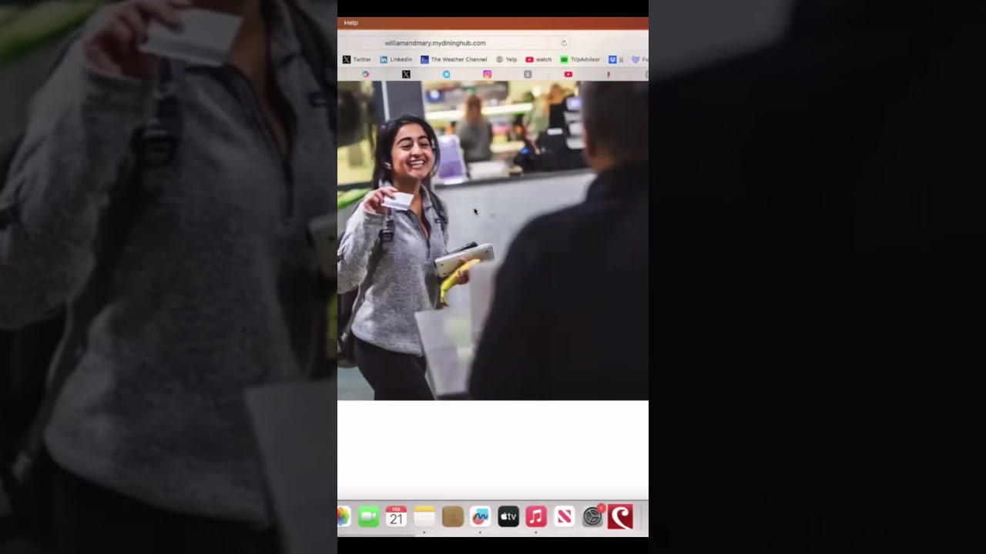Open Apple TV from the Dock
The image size is (986, 554).
tap(508, 517)
